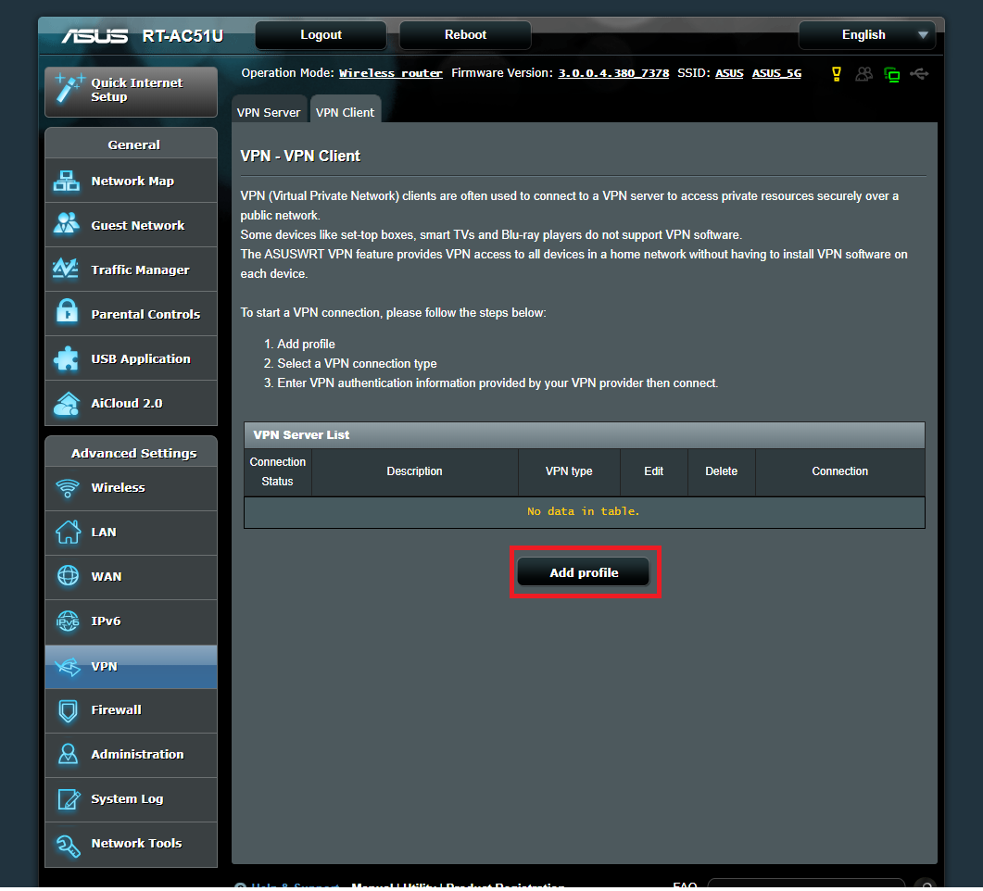Click the guest network status icon

coord(863,74)
